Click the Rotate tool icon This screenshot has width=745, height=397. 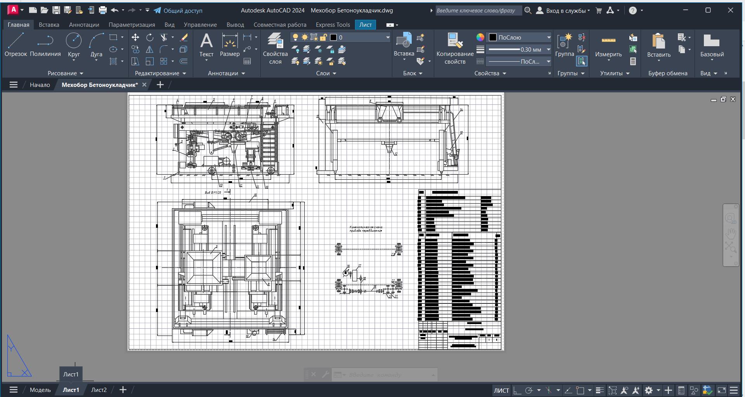(150, 37)
